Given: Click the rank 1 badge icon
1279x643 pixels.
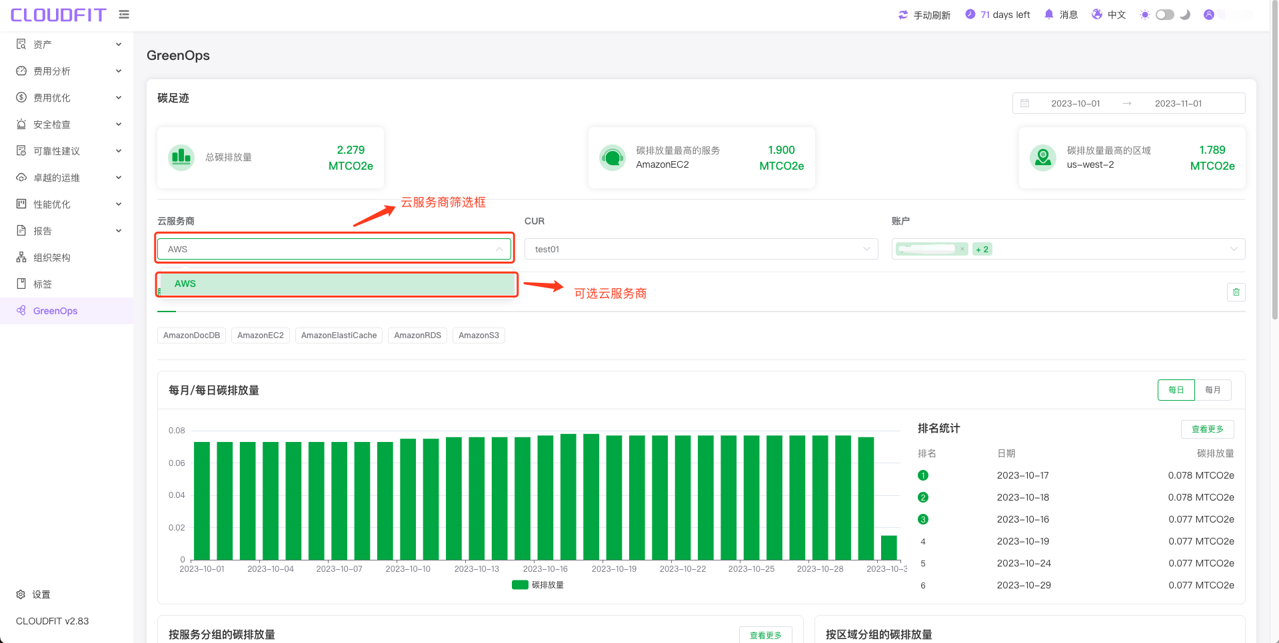Looking at the screenshot, I should [x=923, y=475].
